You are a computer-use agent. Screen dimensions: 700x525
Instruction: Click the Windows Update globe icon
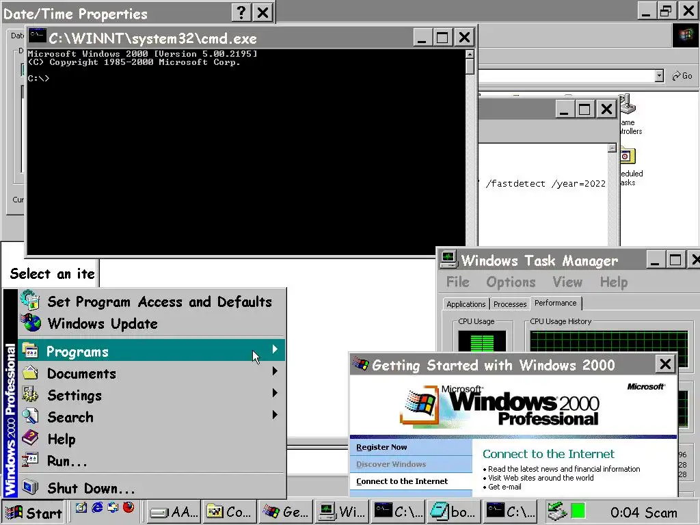click(31, 323)
